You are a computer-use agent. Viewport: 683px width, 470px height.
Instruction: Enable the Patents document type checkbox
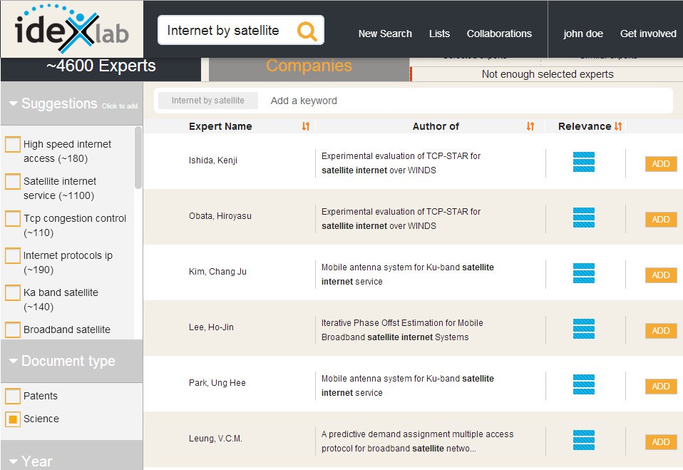pos(13,396)
